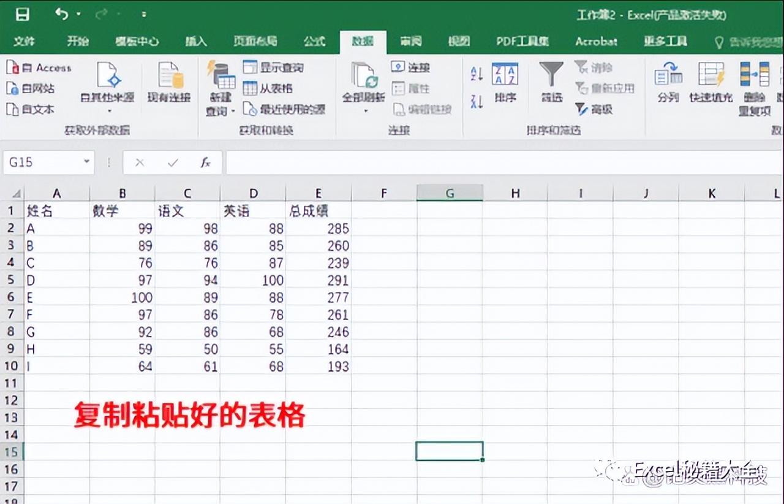Click 删除重复项 button
Image resolution: width=784 pixels, height=504 pixels.
click(754, 88)
